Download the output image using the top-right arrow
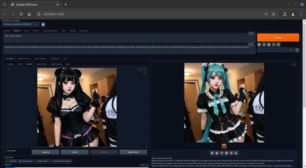Screen dimensions: 306x168 [x=292, y=65]
